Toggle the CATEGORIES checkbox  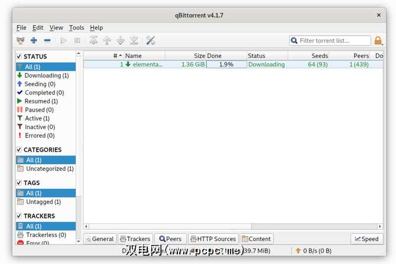[19, 149]
